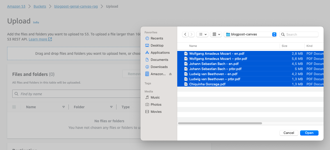Select Ludwig van Beethoven – ptbr.pdf

pyautogui.click(x=250, y=79)
